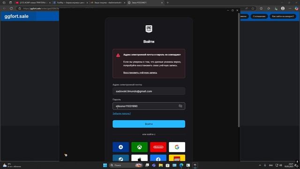The height and width of the screenshot is (169, 300).
Task: Click the Epic Games logo above the login form
Action: coord(149,29)
